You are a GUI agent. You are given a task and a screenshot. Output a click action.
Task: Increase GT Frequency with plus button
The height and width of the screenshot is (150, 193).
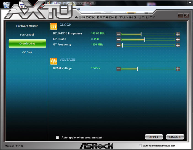(178, 45)
